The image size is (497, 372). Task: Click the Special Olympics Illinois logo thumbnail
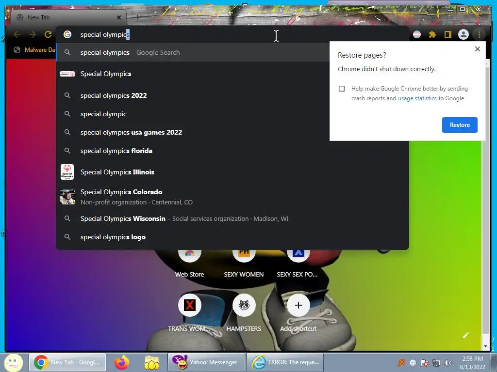(x=67, y=172)
